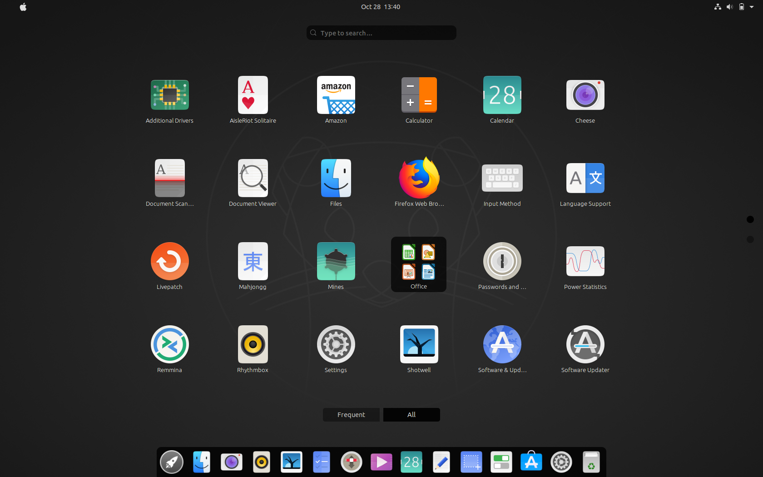Open Calendar in the app grid
This screenshot has height=477, width=763.
click(x=502, y=95)
